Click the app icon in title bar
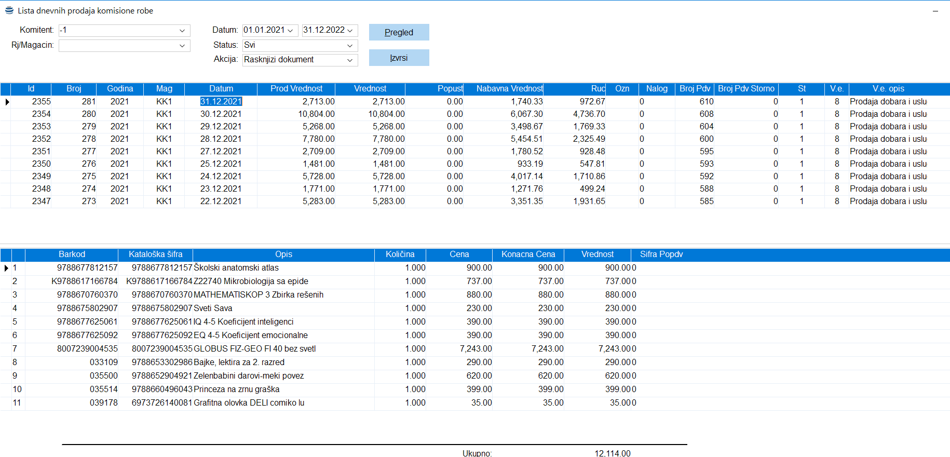Image resolution: width=950 pixels, height=457 pixels. point(9,10)
